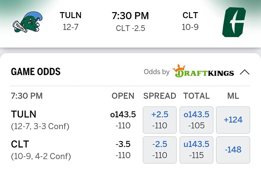The height and width of the screenshot is (171, 261).
Task: Click the TOTAL column header
Action: (196, 96)
